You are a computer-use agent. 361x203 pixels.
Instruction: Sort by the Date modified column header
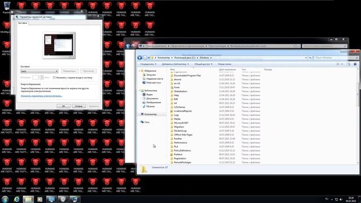(227, 69)
